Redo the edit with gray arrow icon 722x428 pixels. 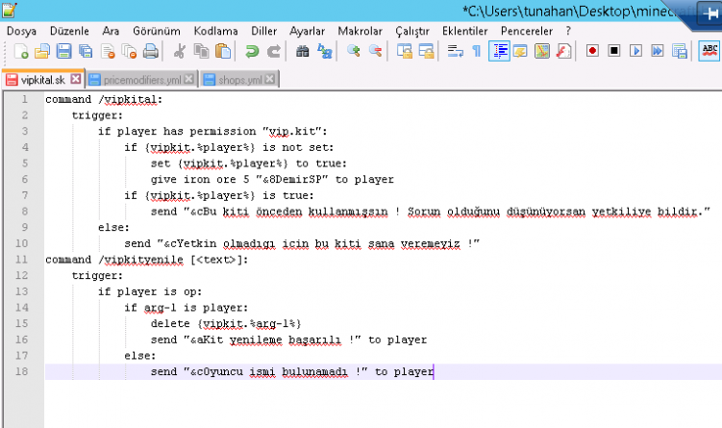tap(273, 51)
